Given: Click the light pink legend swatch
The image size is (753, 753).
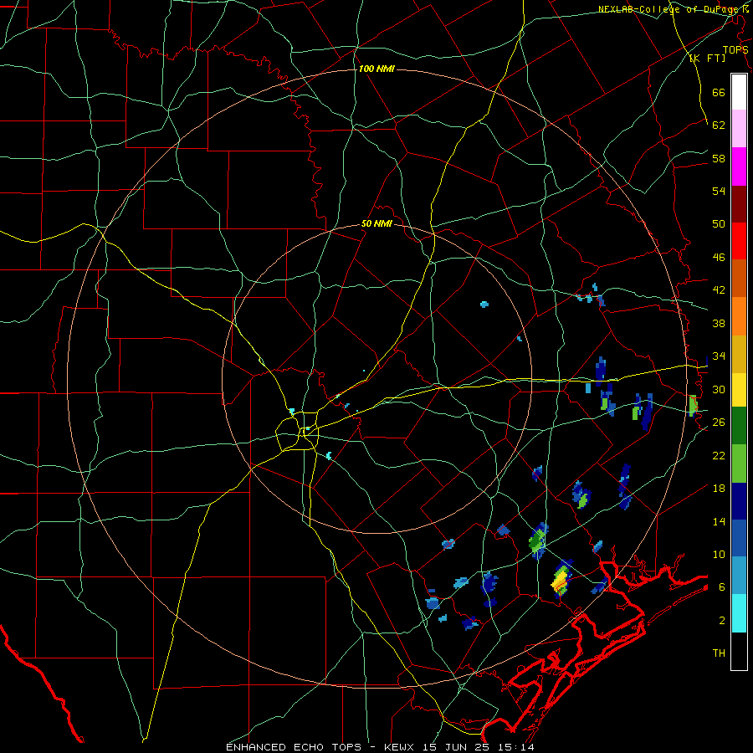Looking at the screenshot, I should [x=739, y=129].
